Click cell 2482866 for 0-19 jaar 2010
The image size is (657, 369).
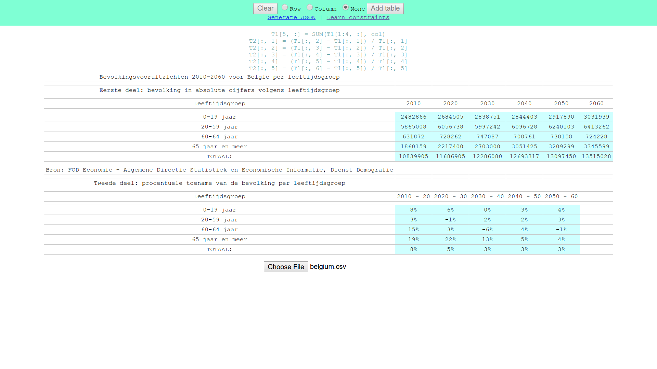pyautogui.click(x=413, y=117)
